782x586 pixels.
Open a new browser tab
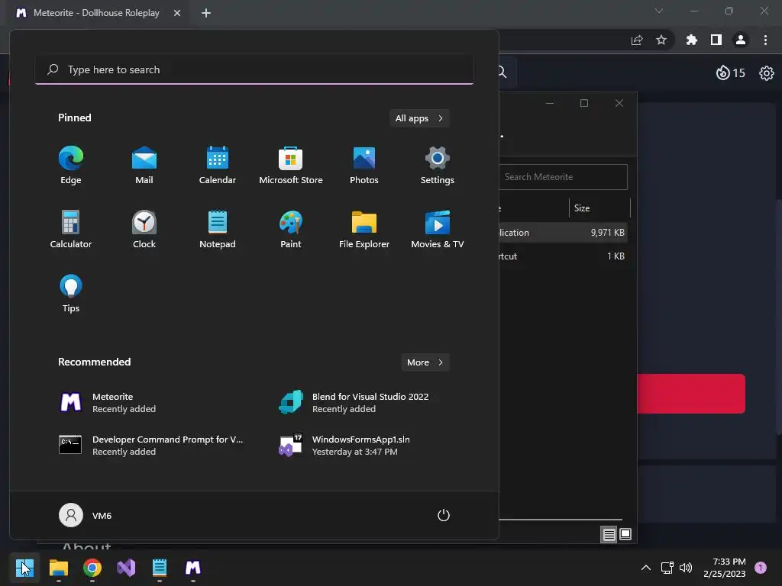pos(206,13)
